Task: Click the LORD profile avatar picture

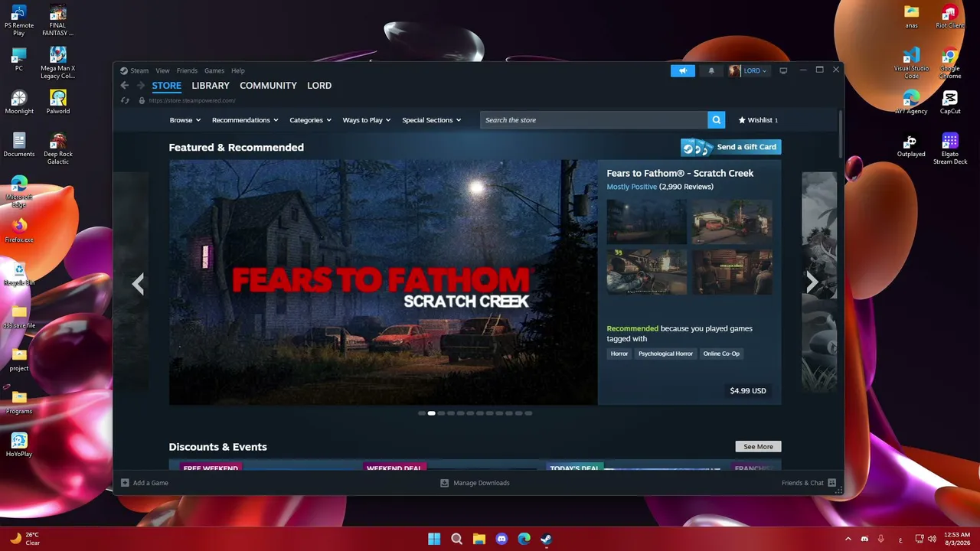Action: (x=734, y=70)
